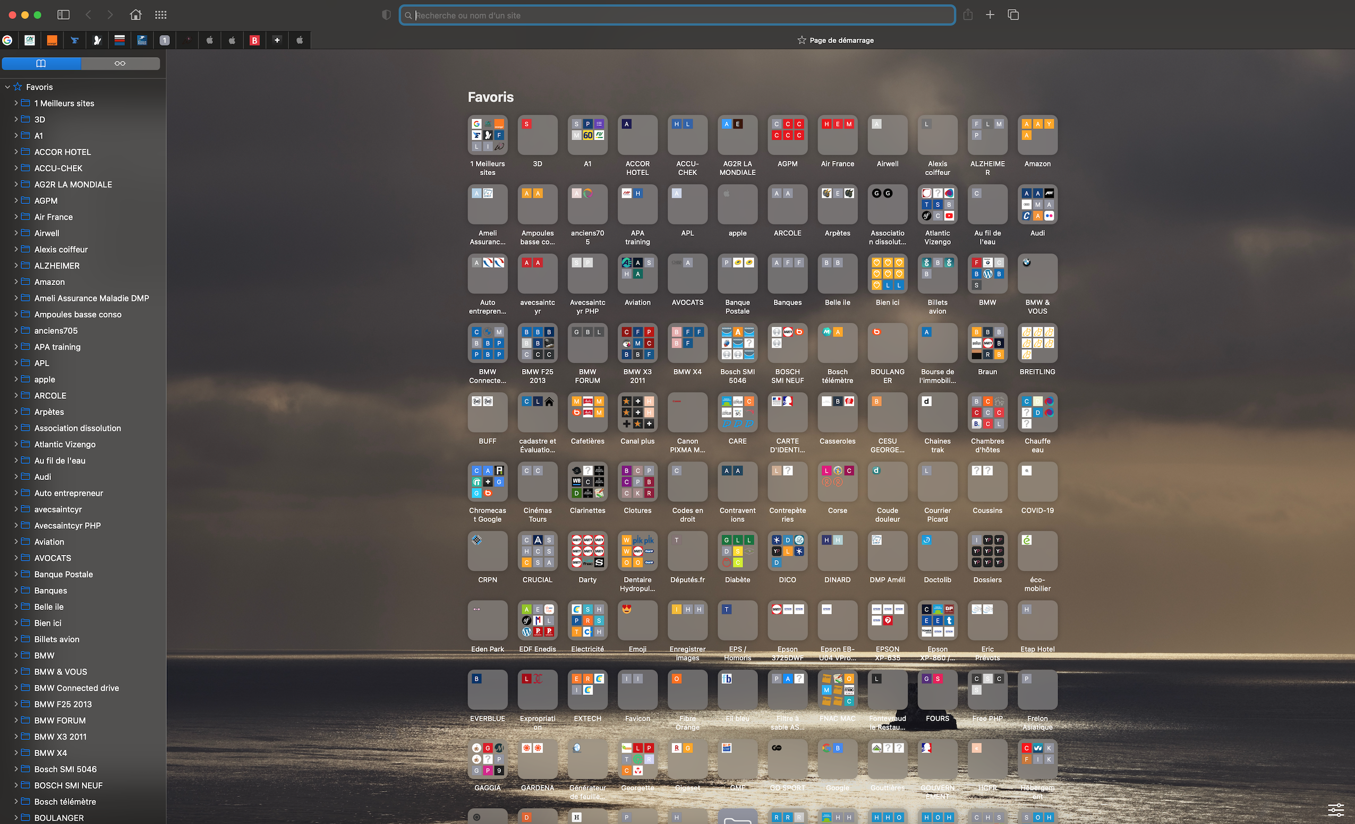Screen dimensions: 1355x824
Task: Open the pinned Google tab
Action: click(7, 40)
